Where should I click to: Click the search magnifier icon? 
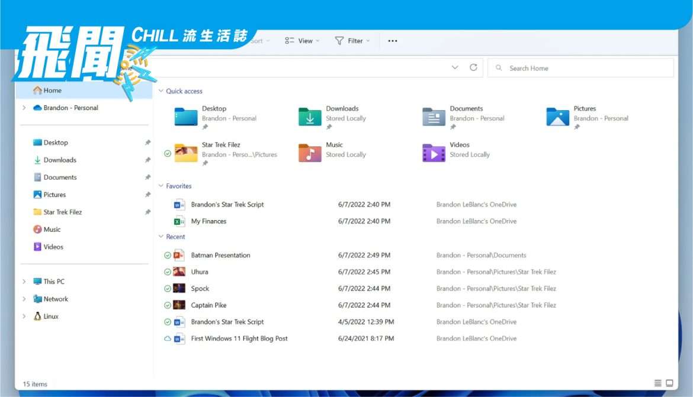[x=499, y=67]
